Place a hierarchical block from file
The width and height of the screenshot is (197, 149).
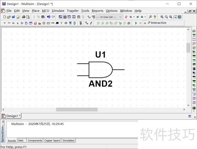click(87, 23)
